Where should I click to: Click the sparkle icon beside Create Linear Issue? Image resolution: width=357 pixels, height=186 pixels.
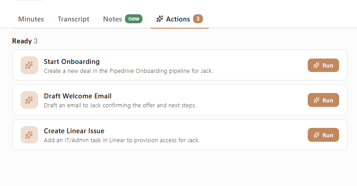29,135
